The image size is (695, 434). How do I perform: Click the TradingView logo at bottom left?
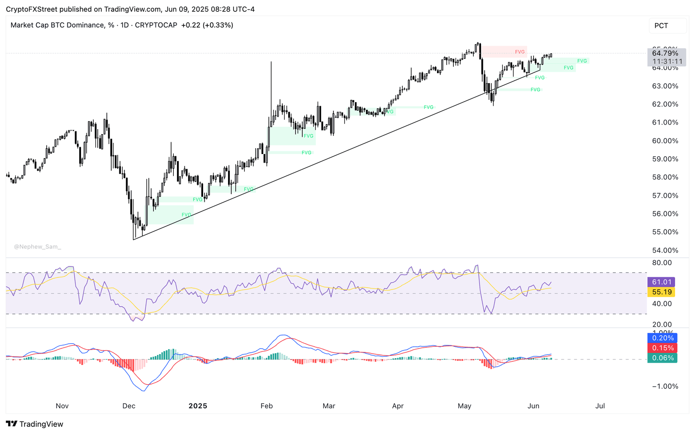pyautogui.click(x=11, y=424)
